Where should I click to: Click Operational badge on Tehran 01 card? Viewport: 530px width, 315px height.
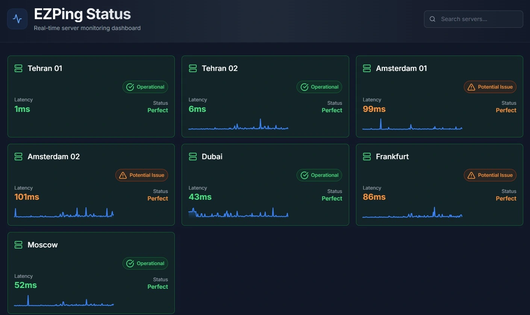coord(145,87)
